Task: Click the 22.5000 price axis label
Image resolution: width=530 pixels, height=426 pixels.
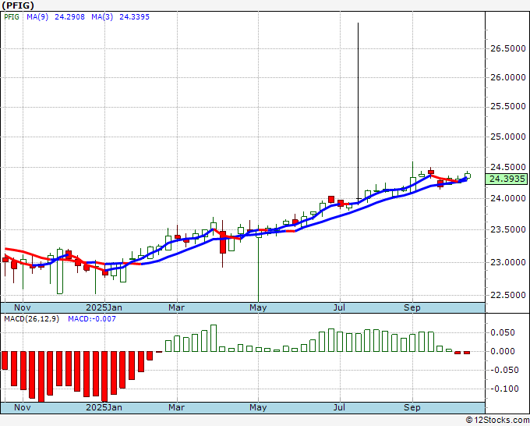Action: click(506, 295)
